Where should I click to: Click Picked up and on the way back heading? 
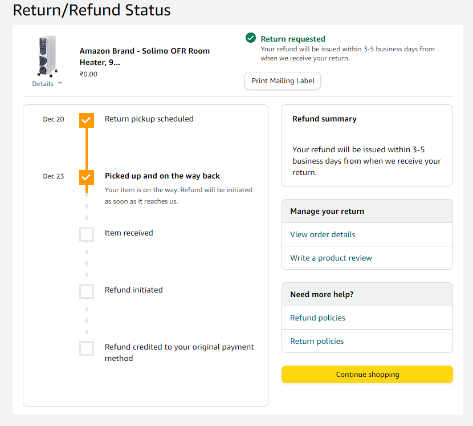pyautogui.click(x=162, y=176)
